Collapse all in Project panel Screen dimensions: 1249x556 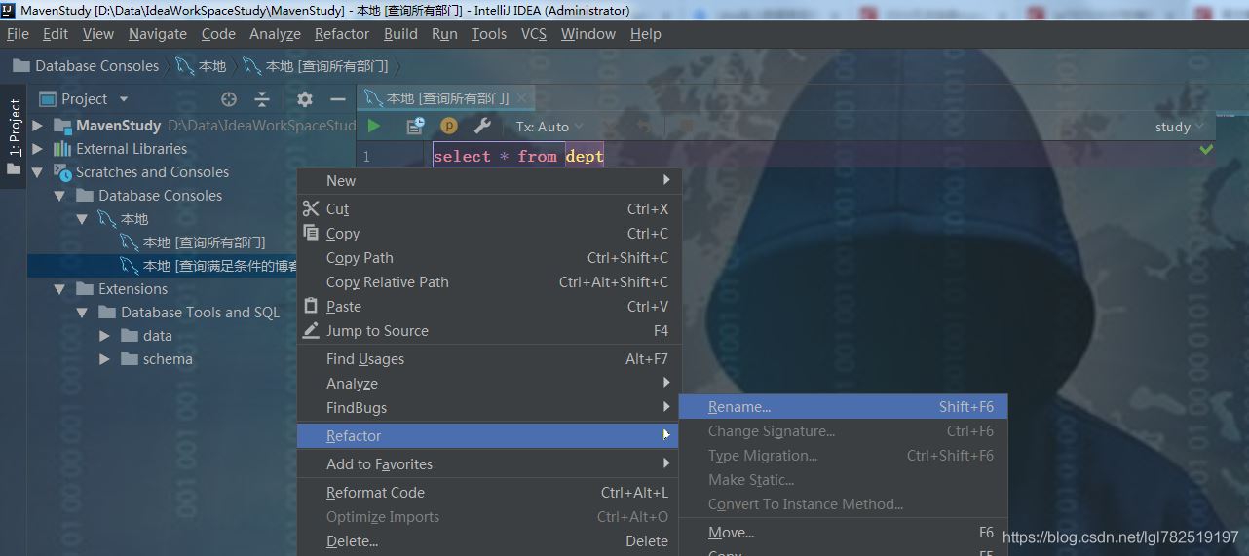click(x=262, y=99)
